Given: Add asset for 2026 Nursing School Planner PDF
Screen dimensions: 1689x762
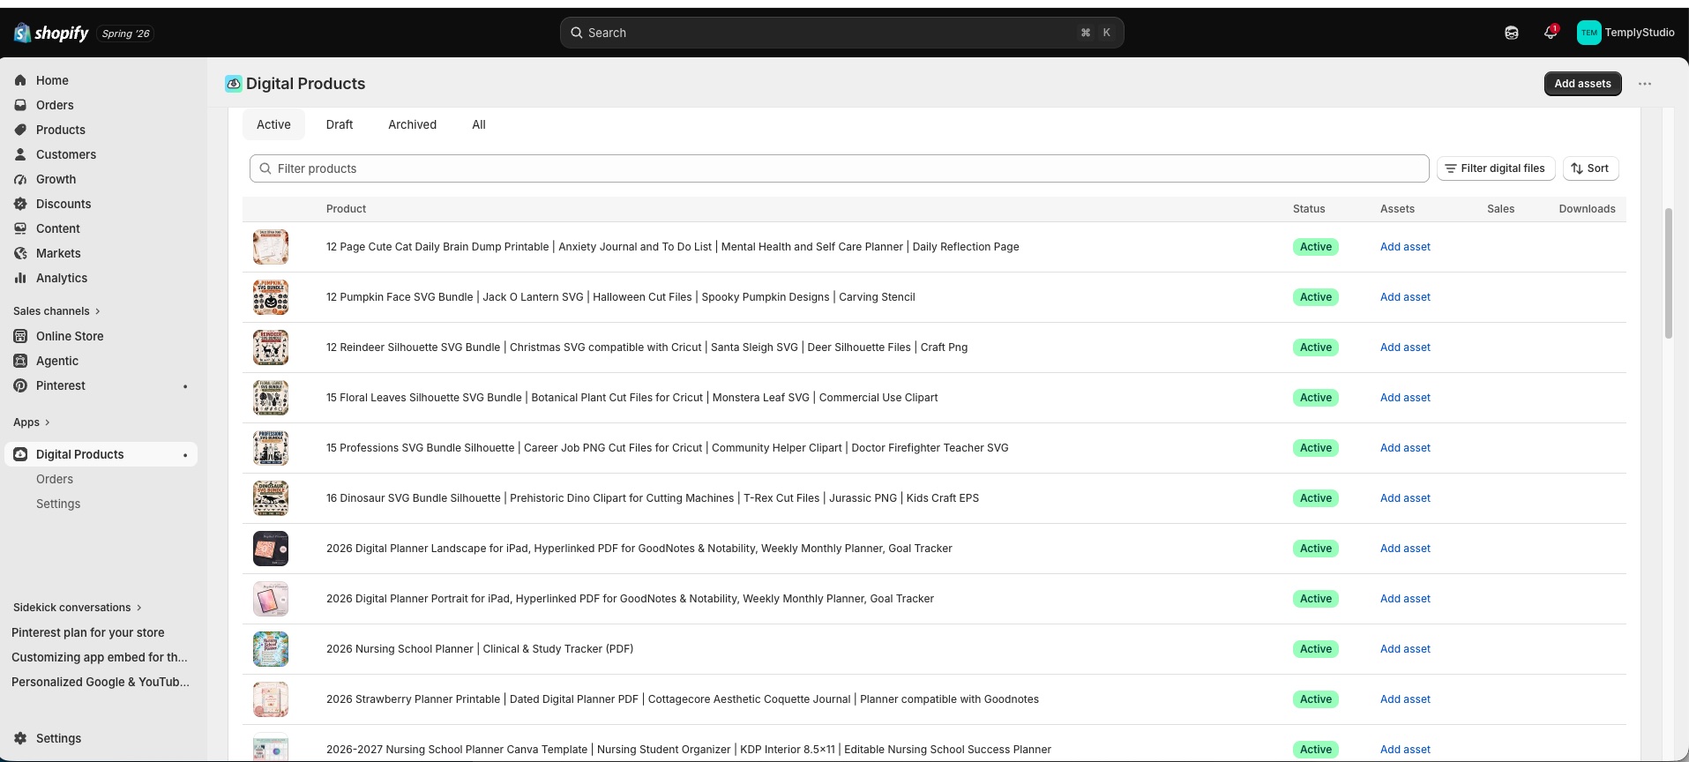Looking at the screenshot, I should pyautogui.click(x=1405, y=649).
